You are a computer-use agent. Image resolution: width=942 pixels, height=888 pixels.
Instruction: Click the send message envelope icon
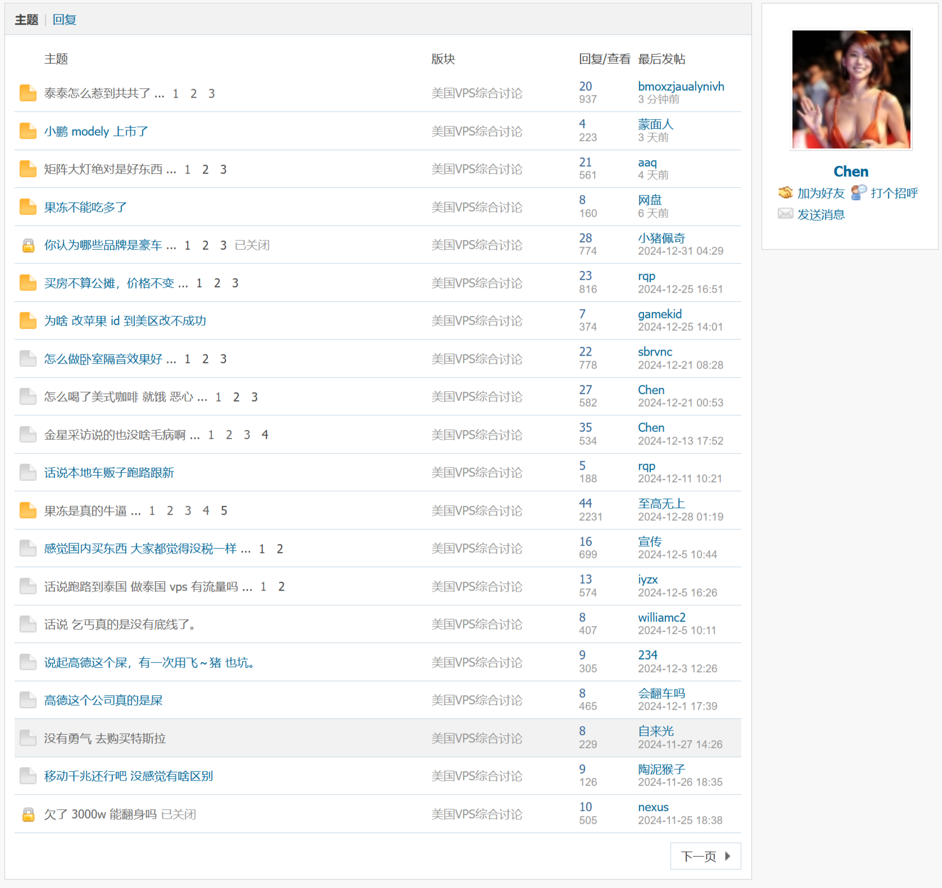[x=785, y=214]
